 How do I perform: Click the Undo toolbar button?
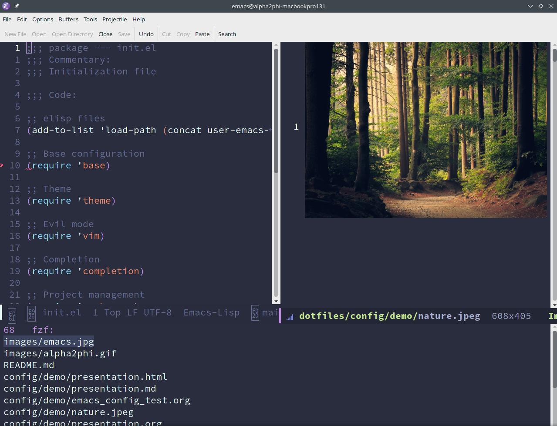tap(146, 34)
